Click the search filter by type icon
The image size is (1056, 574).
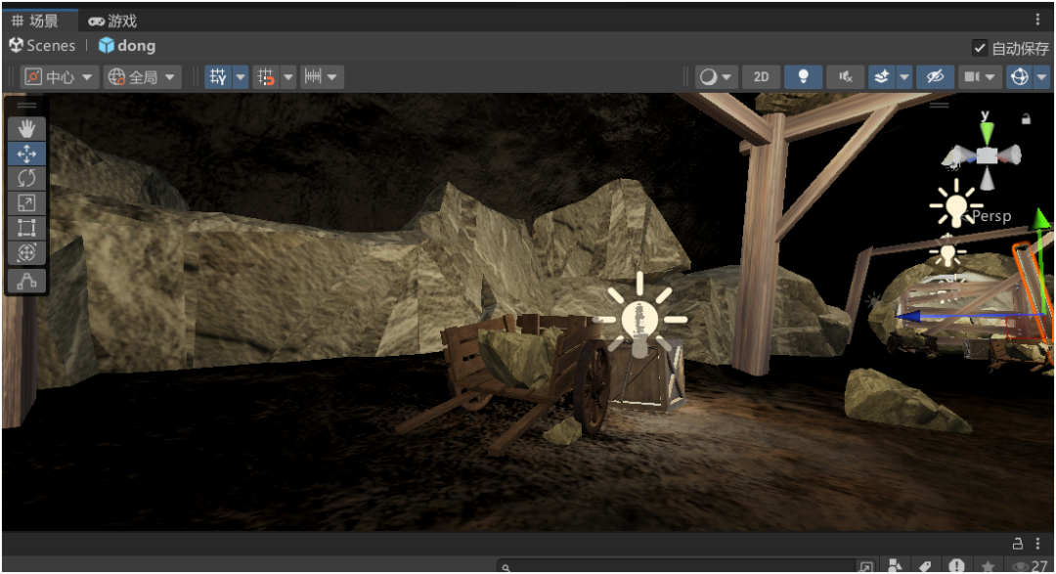point(895,566)
